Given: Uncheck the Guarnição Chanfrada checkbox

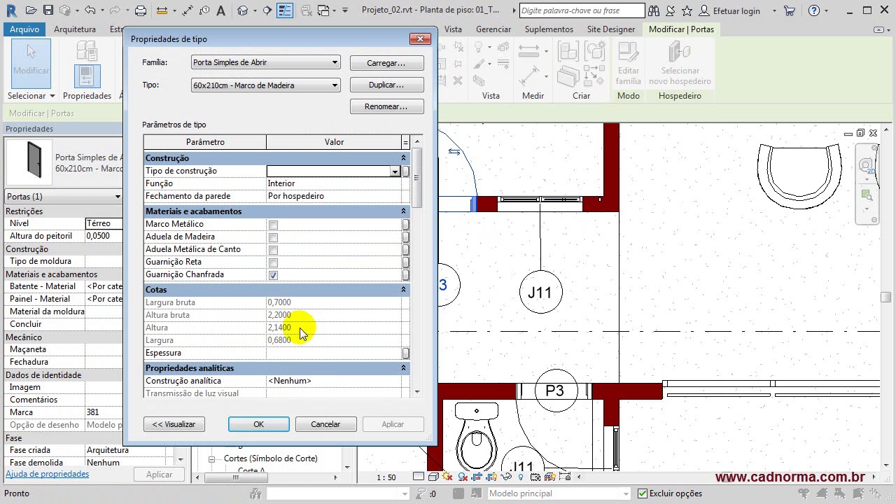Looking at the screenshot, I should (x=273, y=275).
